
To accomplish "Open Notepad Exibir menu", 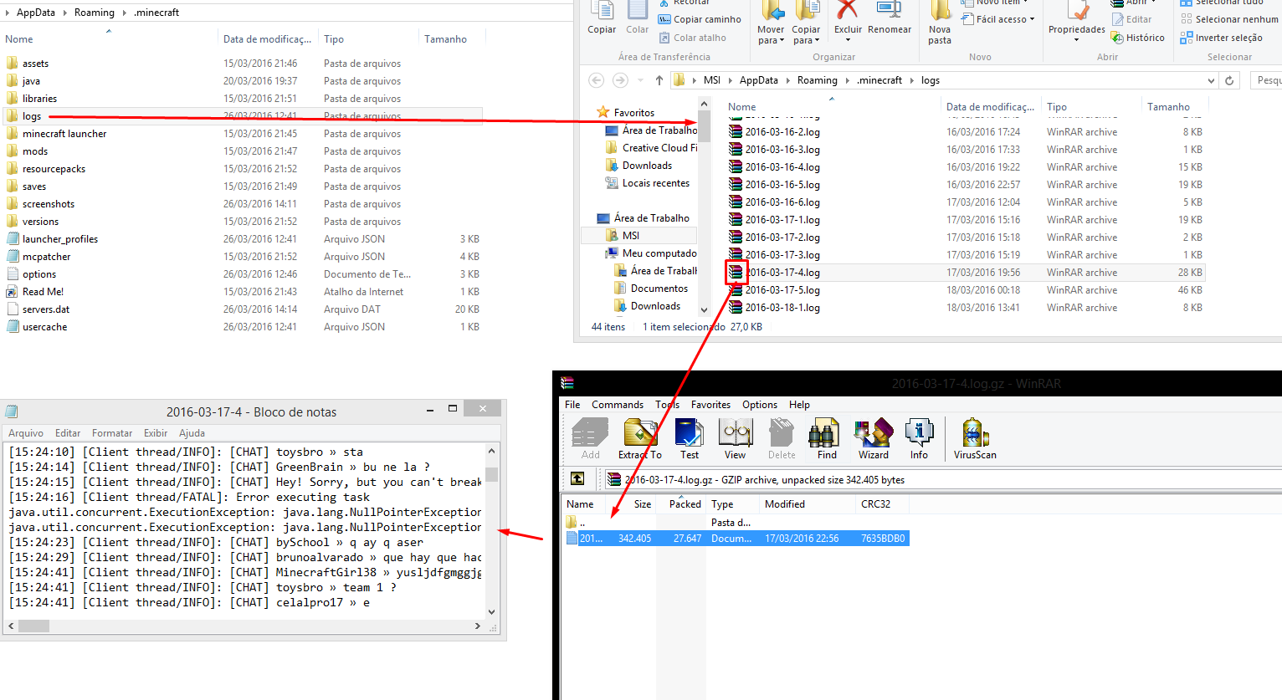I will pos(156,433).
